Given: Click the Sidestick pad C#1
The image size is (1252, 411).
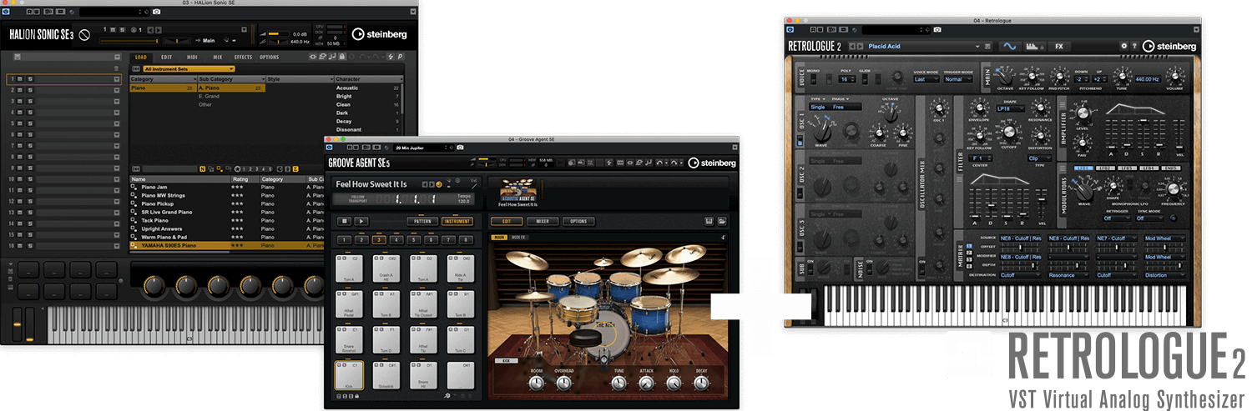Looking at the screenshot, I should click(x=386, y=375).
